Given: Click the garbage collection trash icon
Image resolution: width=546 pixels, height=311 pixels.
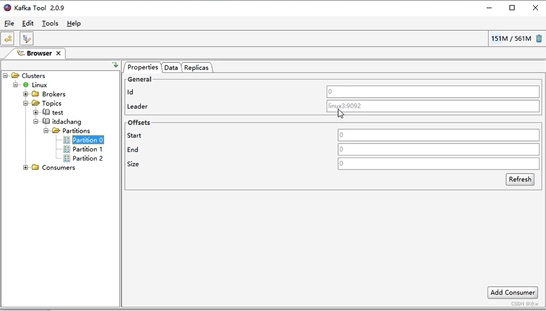Looking at the screenshot, I should [x=538, y=38].
